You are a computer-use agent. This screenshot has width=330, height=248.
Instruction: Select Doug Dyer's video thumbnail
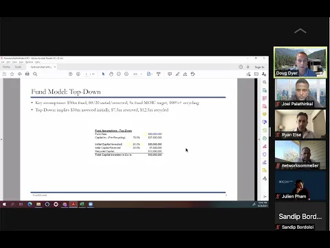(300, 62)
